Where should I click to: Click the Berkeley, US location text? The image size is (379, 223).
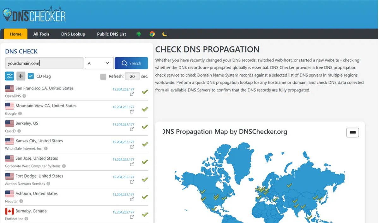[27, 123]
